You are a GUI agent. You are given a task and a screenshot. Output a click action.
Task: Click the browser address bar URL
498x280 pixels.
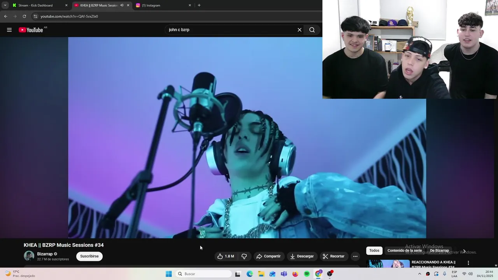pos(69,16)
